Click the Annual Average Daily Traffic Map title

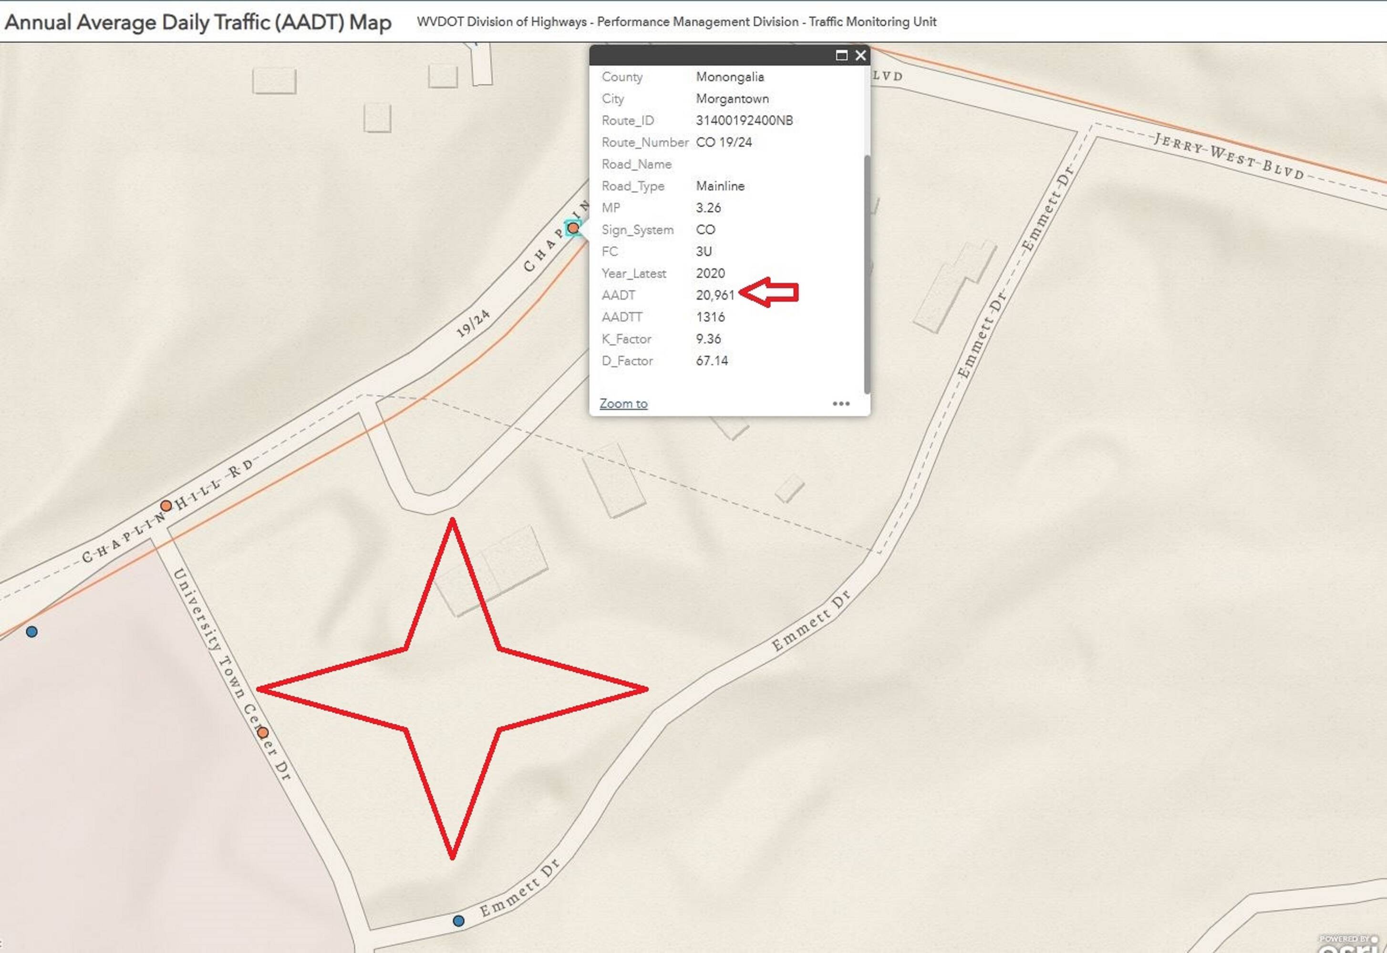[x=198, y=22]
